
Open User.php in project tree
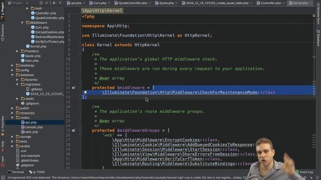point(30,60)
